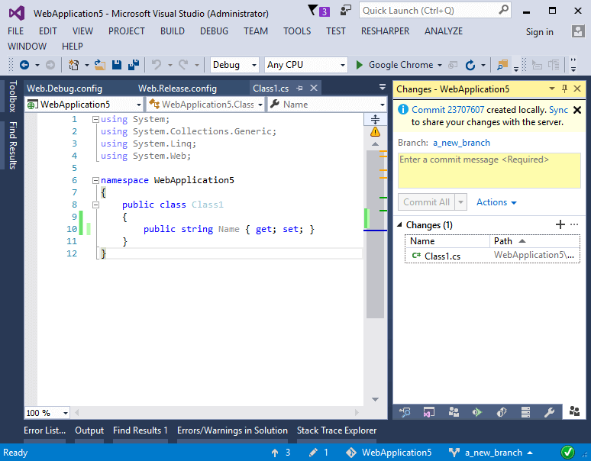
Task: Click the green Start Debugging play icon
Action: tap(359, 65)
